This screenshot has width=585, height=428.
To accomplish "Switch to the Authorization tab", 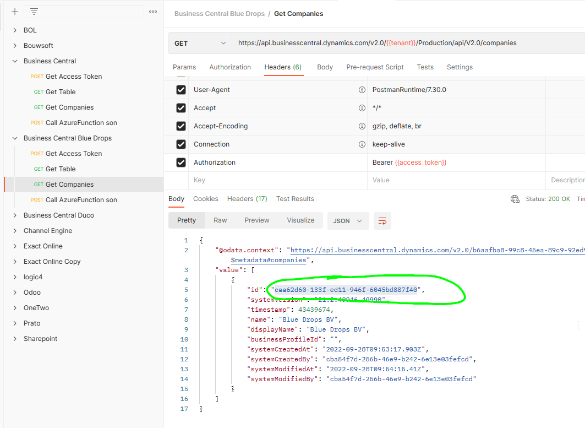I will (230, 67).
